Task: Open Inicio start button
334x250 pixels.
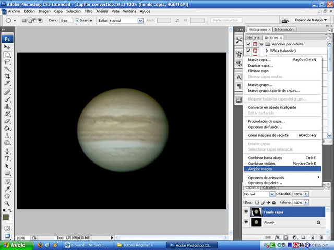Action: pyautogui.click(x=17, y=245)
